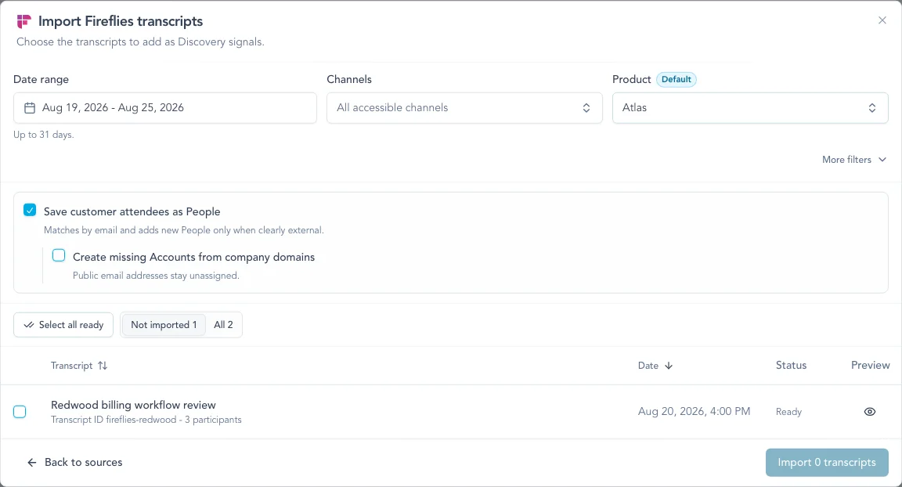
Task: Click the calendar icon in date range
Action: pos(30,107)
